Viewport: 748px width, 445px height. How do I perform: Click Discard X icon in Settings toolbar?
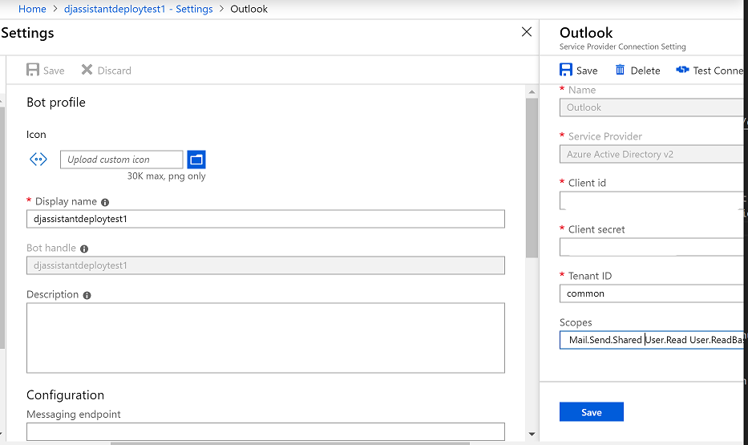pos(87,70)
